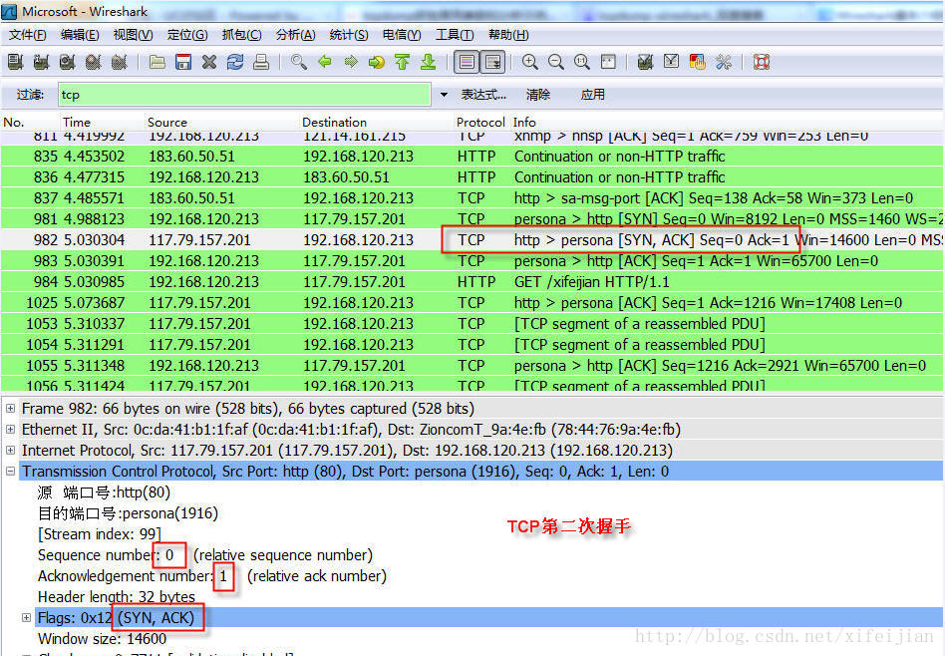Reset zoom to normal size icon
Screen dimensions: 945x656
click(581, 62)
